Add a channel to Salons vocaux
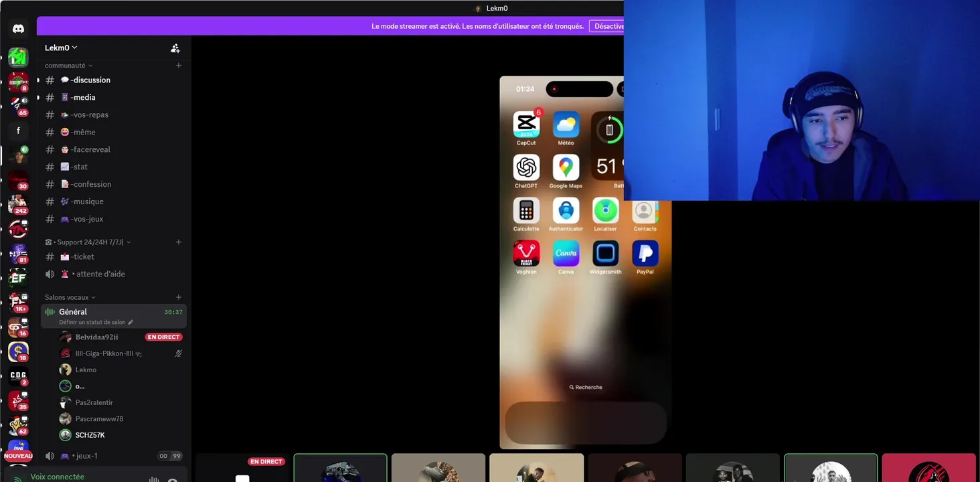The width and height of the screenshot is (980, 482). pyautogui.click(x=179, y=297)
